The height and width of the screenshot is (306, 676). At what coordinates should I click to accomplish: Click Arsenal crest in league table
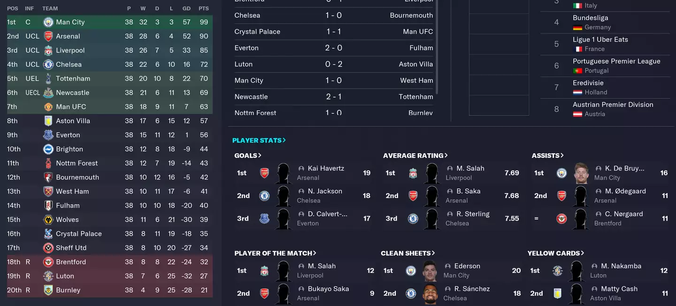[48, 36]
